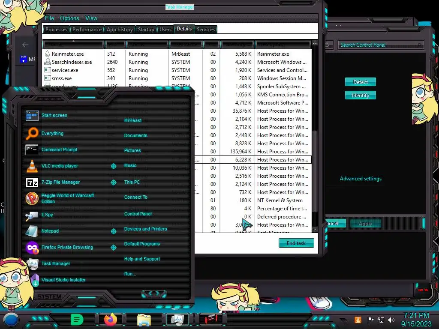Open Advanced settings link in Control Panel
Screen dimensions: 439x329
tap(361, 179)
